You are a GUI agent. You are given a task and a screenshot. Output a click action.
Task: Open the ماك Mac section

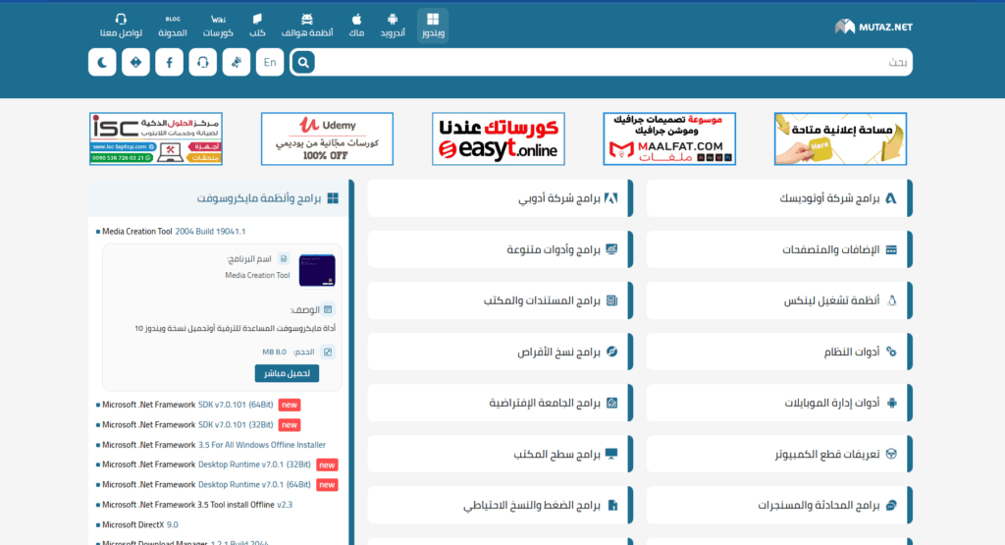[357, 25]
